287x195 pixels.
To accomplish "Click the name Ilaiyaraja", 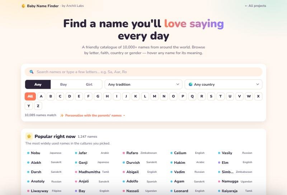I will coord(230,191).
